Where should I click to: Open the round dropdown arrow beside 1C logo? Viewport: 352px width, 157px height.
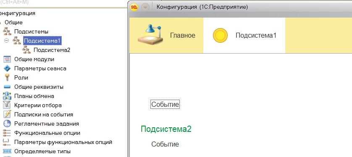(146, 8)
